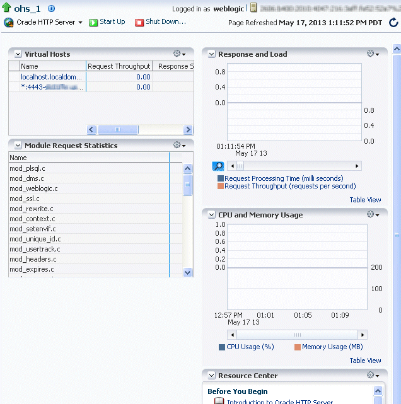Click the CPU chart time slider thumb
This screenshot has width=401, height=404.
pos(298,335)
